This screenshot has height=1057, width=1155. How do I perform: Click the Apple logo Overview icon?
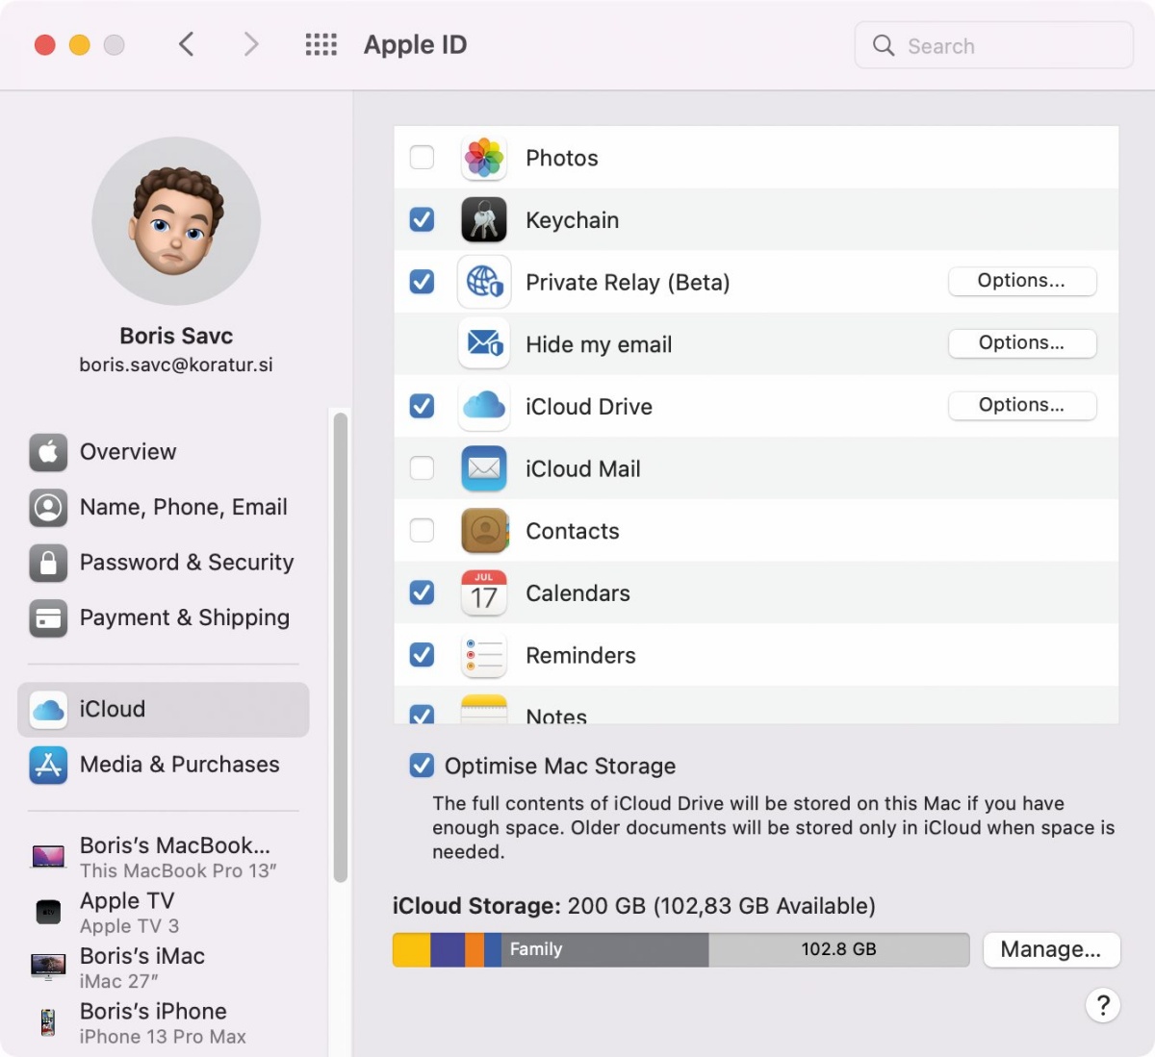pyautogui.click(x=48, y=452)
